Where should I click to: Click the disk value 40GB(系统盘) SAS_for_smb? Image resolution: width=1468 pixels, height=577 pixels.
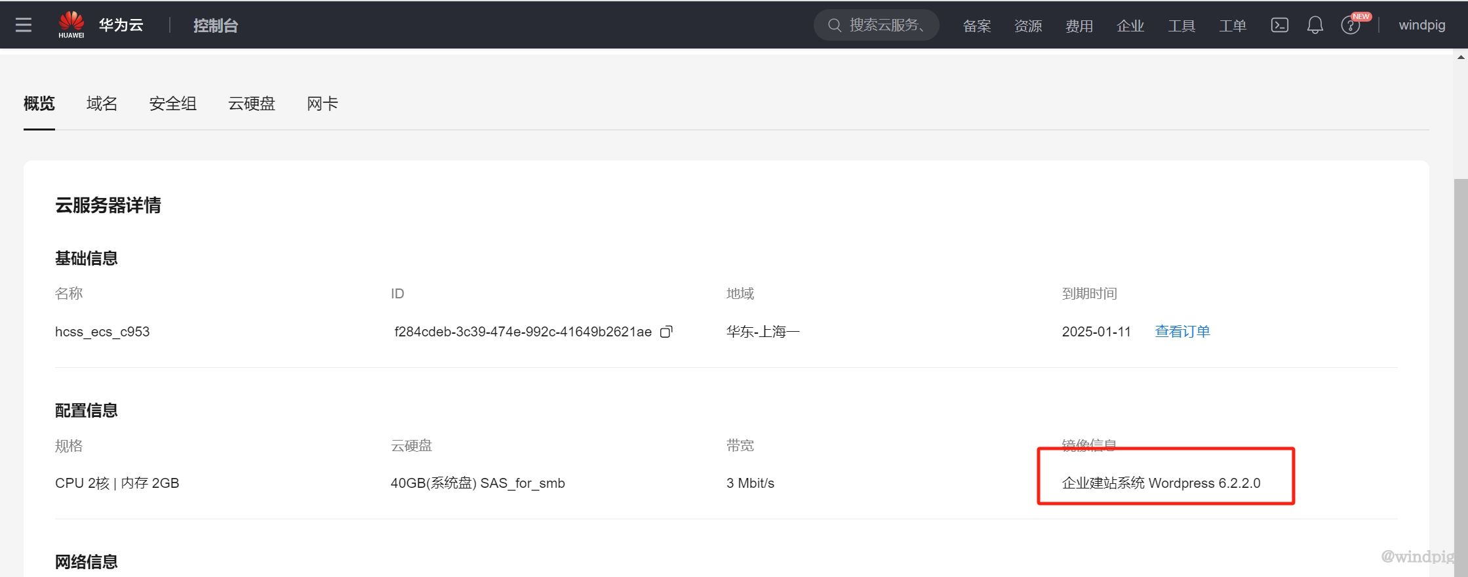pyautogui.click(x=477, y=483)
